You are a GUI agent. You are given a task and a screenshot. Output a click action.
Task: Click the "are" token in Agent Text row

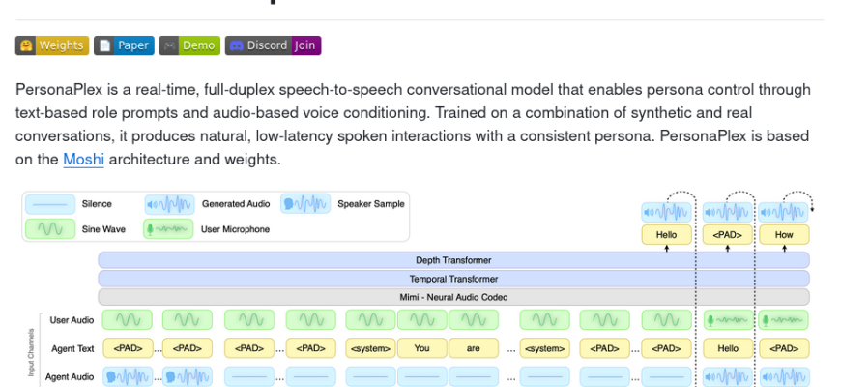click(x=473, y=348)
